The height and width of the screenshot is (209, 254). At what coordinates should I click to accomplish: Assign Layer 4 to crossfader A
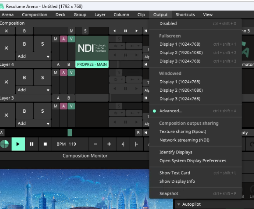pyautogui.click(x=58, y=65)
